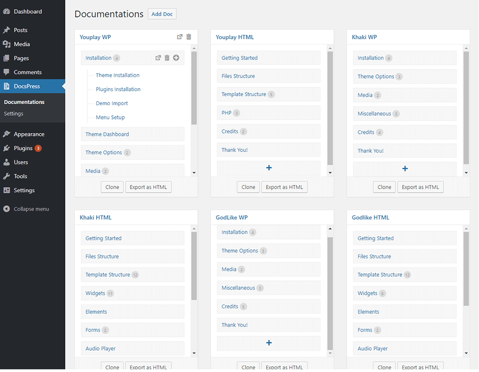Clone the Youplay HTML documentation
The image size is (479, 372).
[x=248, y=187]
